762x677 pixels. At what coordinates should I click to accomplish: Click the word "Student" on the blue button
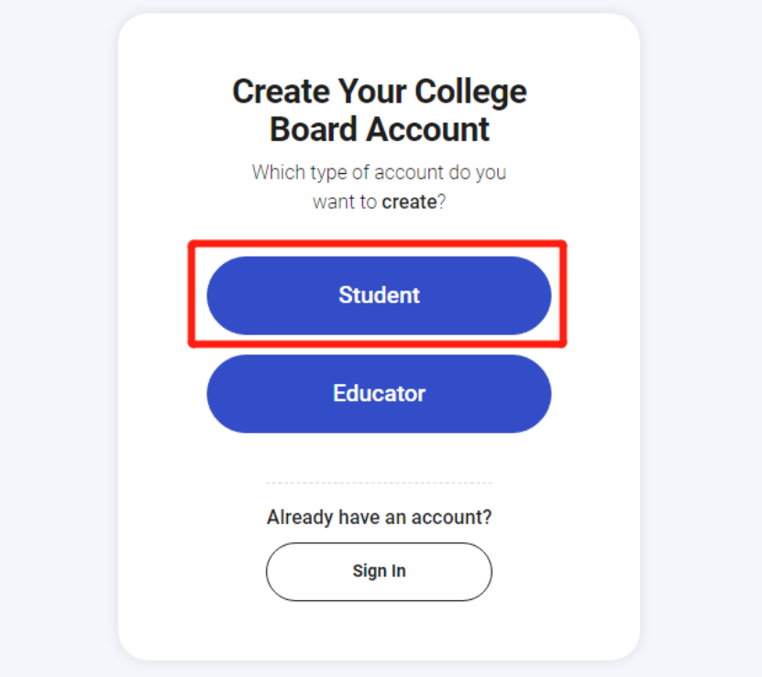pyautogui.click(x=379, y=295)
